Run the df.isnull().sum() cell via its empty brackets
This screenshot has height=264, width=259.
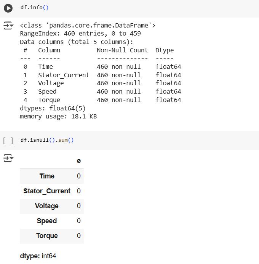[8, 140]
